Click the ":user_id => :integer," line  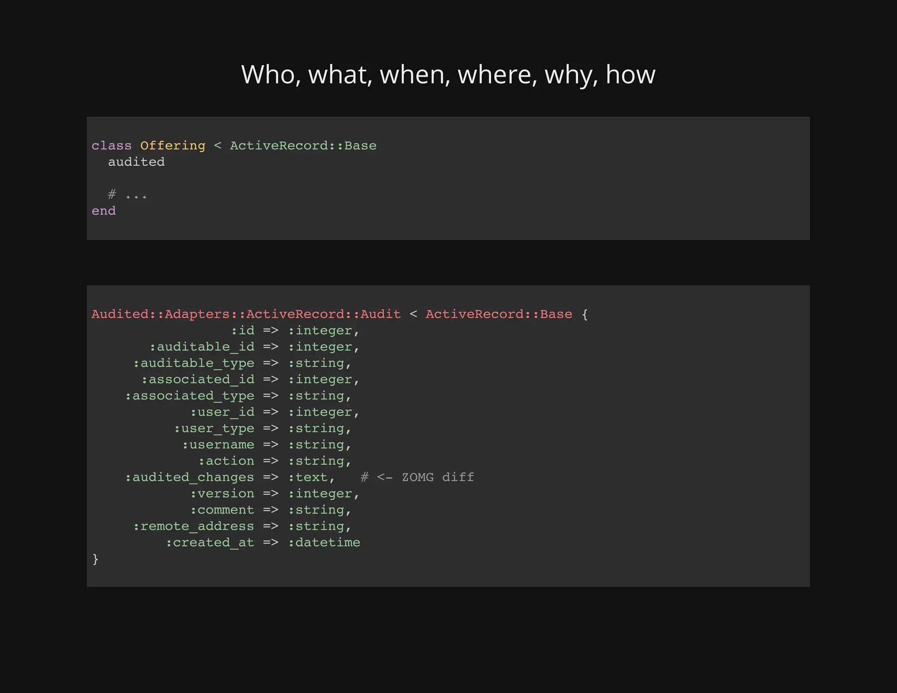point(275,412)
